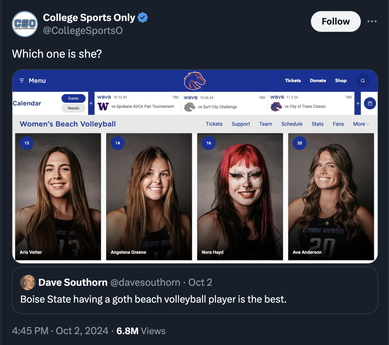The width and height of the screenshot is (389, 345).
Task: Click Dave Southorn's small profile avatar
Action: [x=28, y=282]
